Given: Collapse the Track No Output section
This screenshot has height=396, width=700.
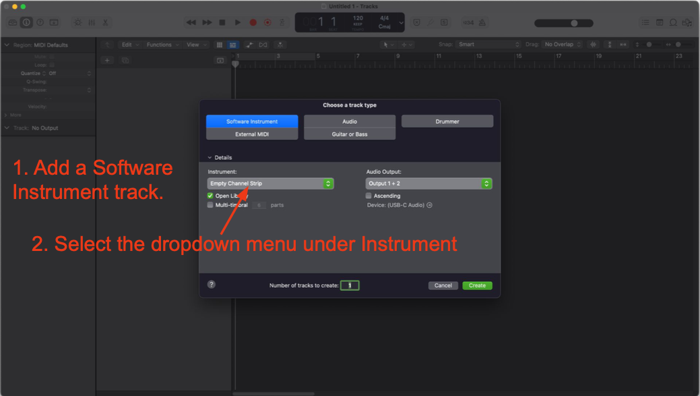Looking at the screenshot, I should coord(7,128).
